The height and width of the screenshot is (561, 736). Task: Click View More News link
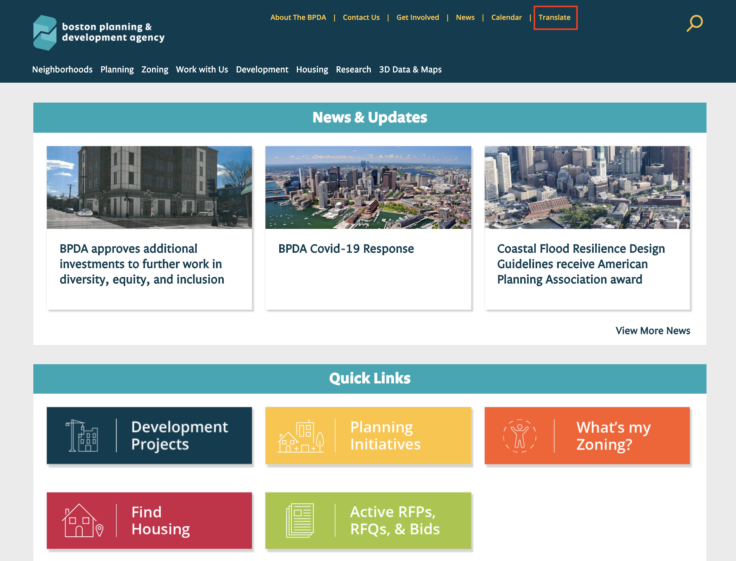point(653,331)
